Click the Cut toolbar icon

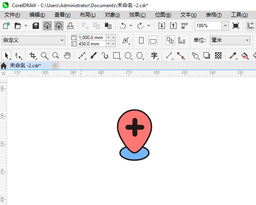click(x=85, y=26)
